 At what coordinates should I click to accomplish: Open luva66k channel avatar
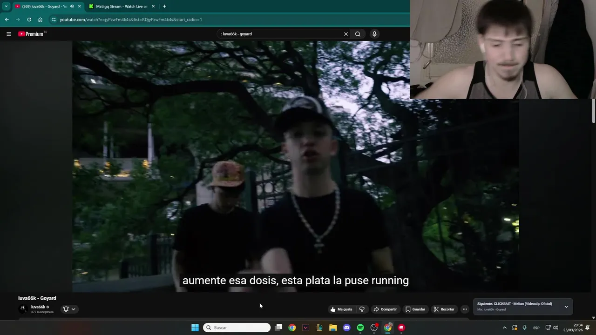22,309
